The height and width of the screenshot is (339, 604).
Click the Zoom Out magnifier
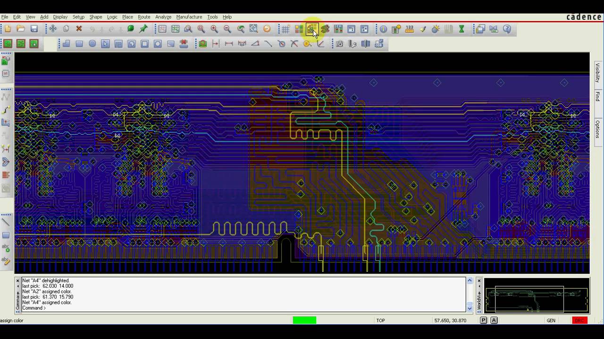(x=227, y=29)
